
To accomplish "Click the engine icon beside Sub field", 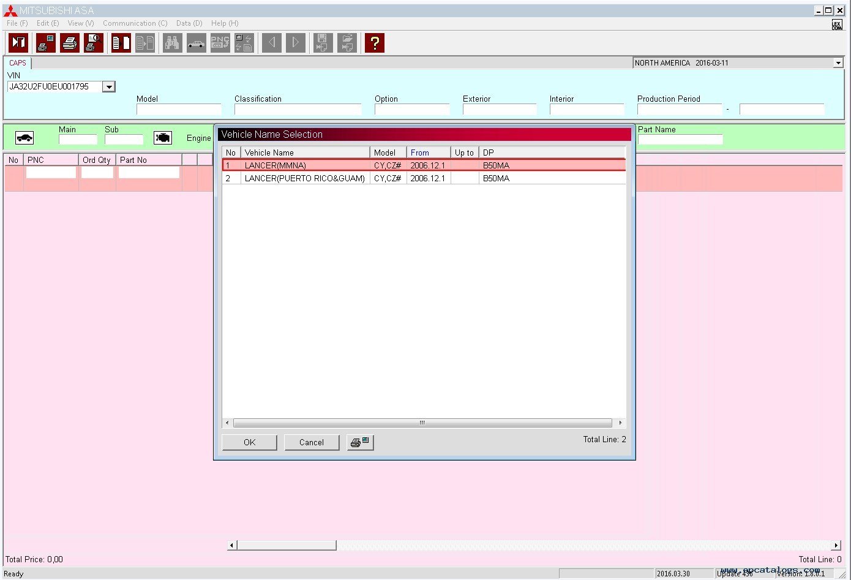I will [x=163, y=138].
